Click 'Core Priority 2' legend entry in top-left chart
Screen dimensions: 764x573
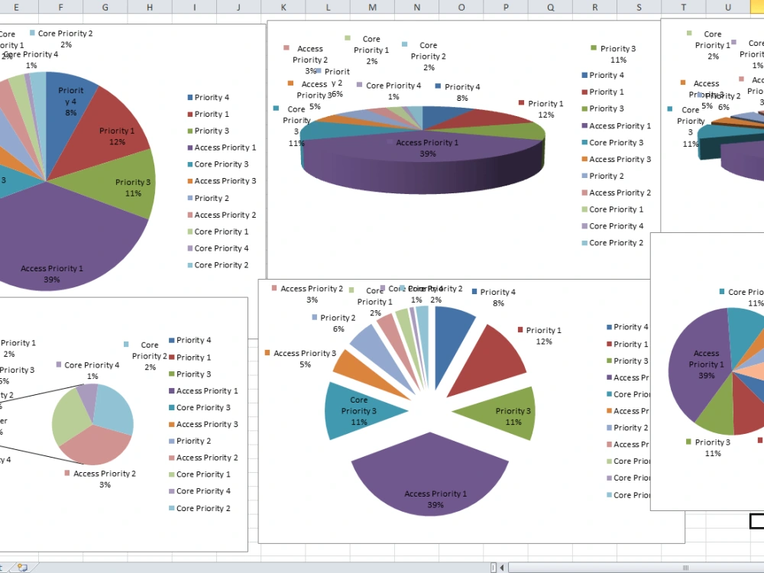point(218,265)
